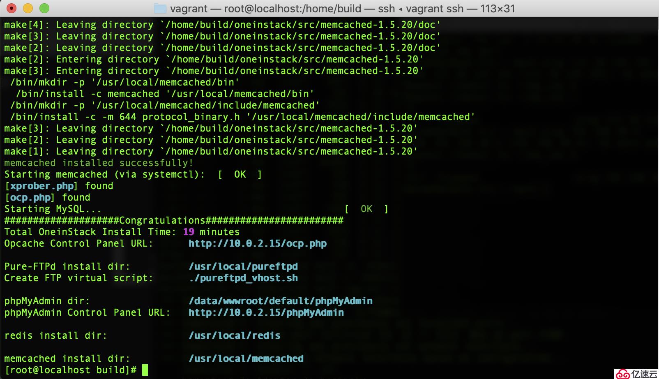659x379 pixels.
Task: Click 'Pure-FTPd install dir:' label
Action: [67, 266]
